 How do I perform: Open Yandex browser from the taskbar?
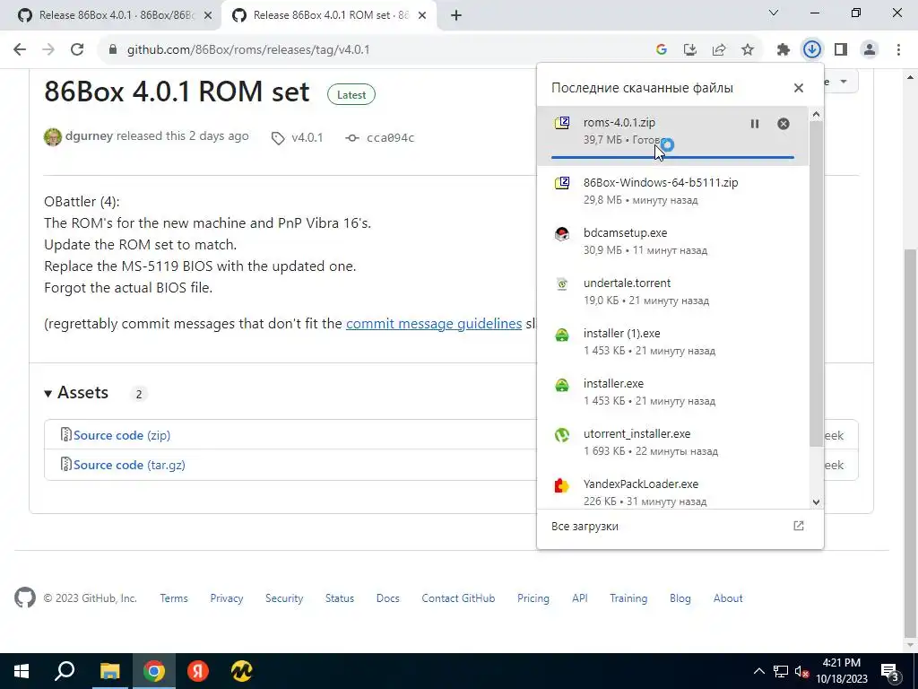coord(198,671)
